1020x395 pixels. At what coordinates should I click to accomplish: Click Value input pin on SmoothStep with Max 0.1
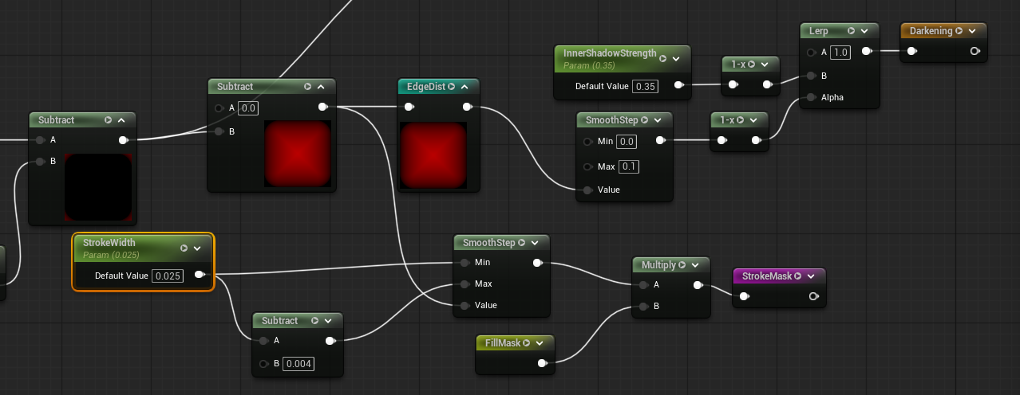(x=587, y=190)
